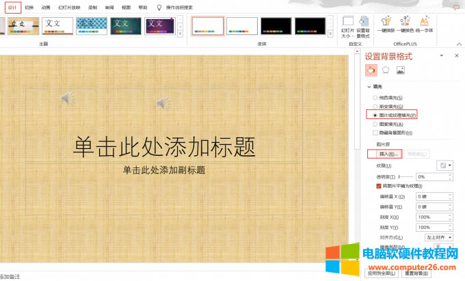The width and height of the screenshot is (465, 281).
Task: Click the 一键换肤 OfficePLUS icon
Action: pos(386,23)
